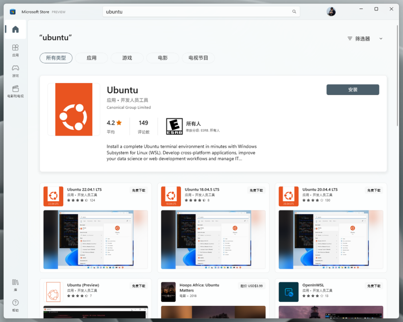Click the search magnifier icon
The height and width of the screenshot is (322, 403).
tap(294, 11)
